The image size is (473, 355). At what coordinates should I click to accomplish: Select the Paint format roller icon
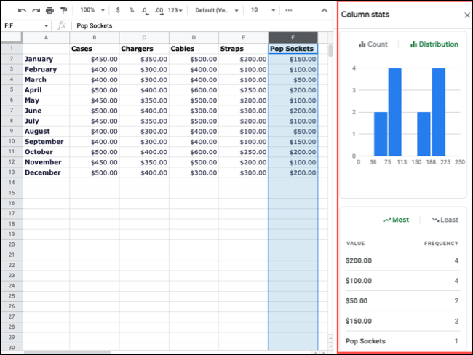coord(63,11)
